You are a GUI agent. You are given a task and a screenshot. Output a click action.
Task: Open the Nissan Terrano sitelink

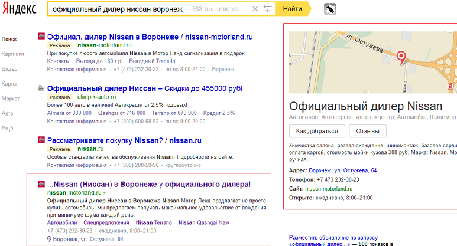[154, 222]
